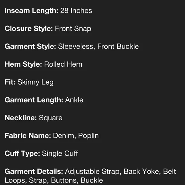The image size is (185, 185).
Task: Click the Closure Style label
Action: (x=29, y=29)
